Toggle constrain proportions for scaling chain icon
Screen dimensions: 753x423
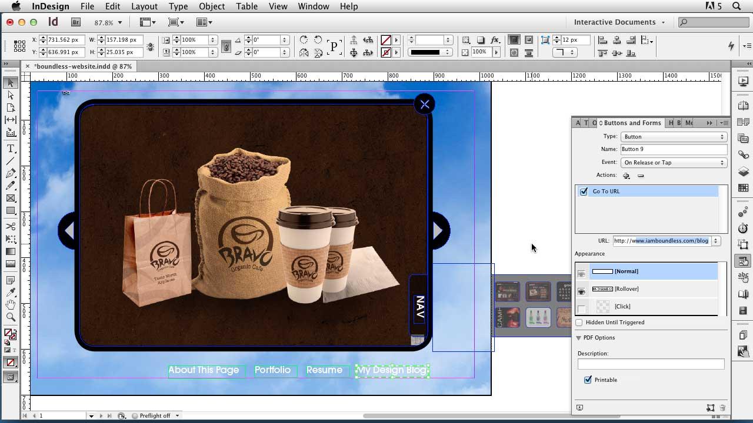point(226,46)
